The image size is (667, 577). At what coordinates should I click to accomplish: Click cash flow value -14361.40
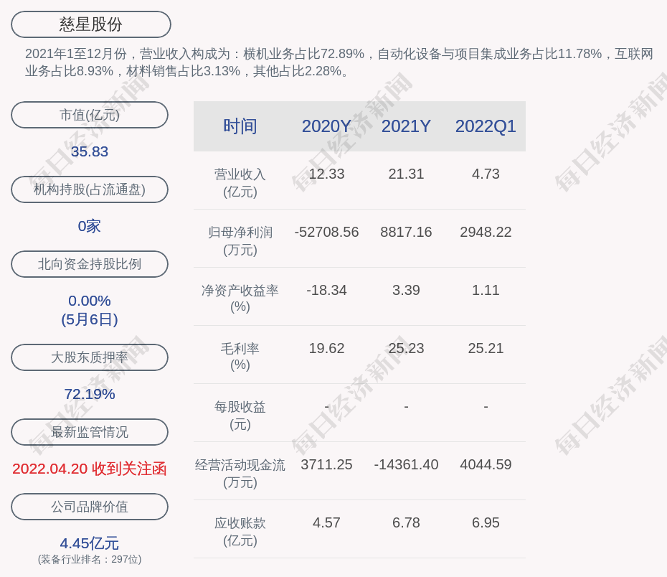click(406, 464)
